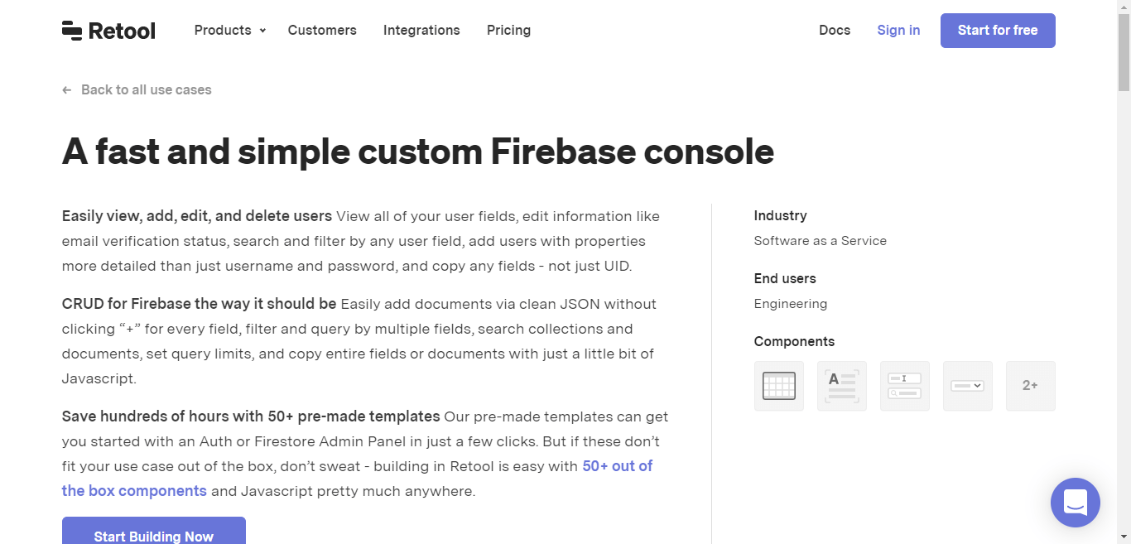Click the scrollbar up arrow
The image size is (1131, 544).
click(x=1124, y=6)
